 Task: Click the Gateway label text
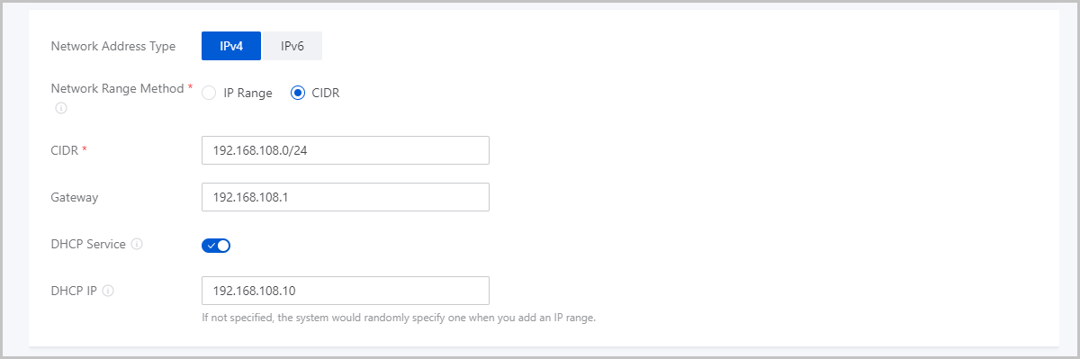[75, 197]
